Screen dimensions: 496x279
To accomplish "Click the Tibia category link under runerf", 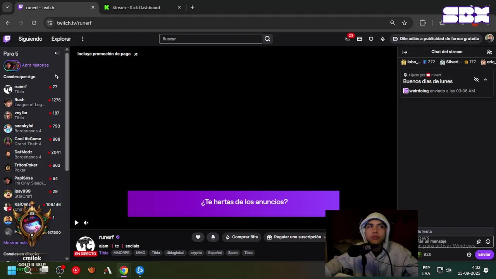I will pos(103,253).
